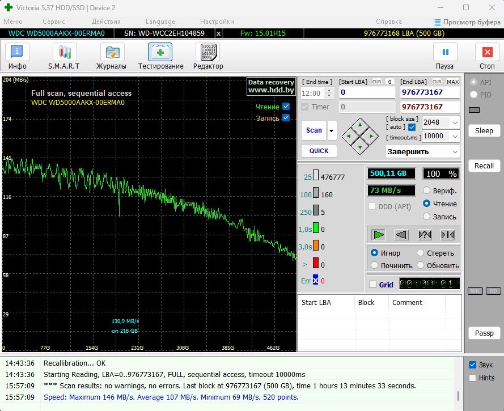504x411 pixels.
Task: Select the Починить radio button
Action: (x=374, y=265)
